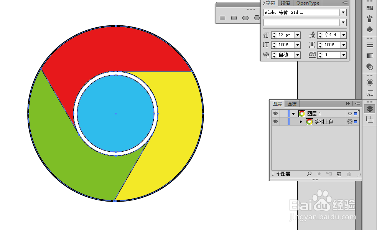377x230 pixels.
Task: Click the font size stepper arrows
Action: (274, 35)
